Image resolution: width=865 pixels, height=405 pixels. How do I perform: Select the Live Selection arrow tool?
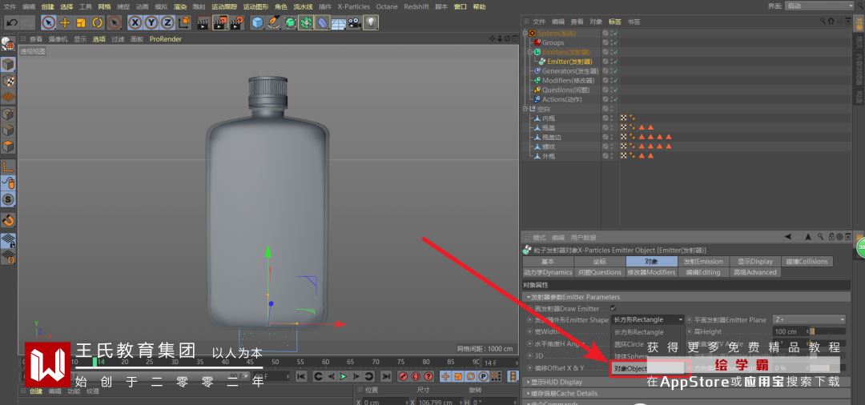[49, 22]
